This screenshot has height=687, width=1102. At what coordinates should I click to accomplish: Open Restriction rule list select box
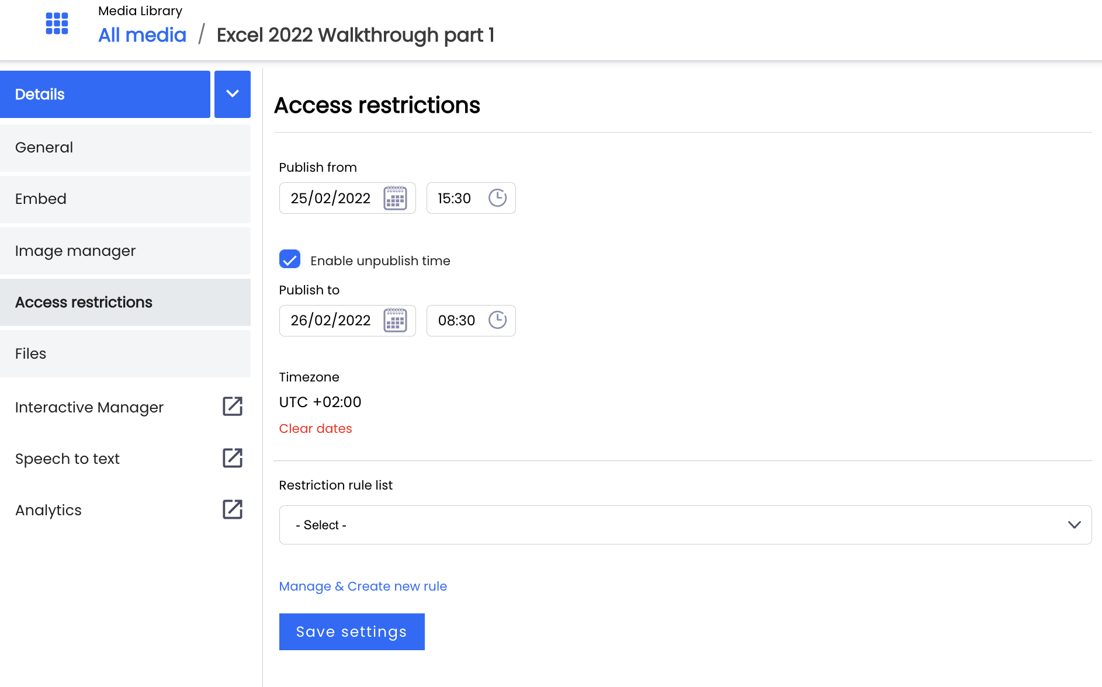(x=685, y=525)
